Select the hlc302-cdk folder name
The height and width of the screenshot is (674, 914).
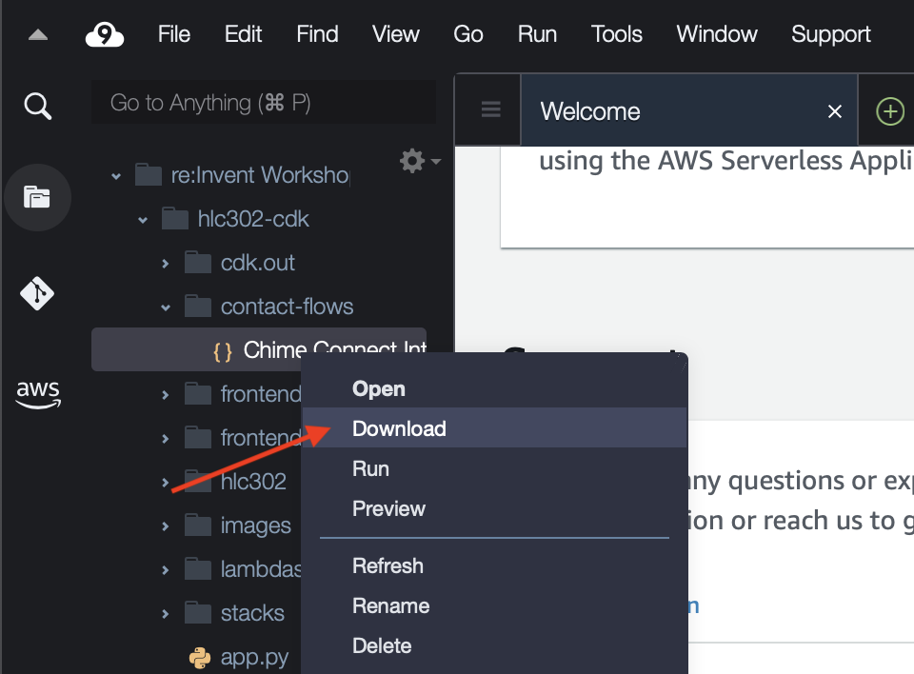coord(253,219)
